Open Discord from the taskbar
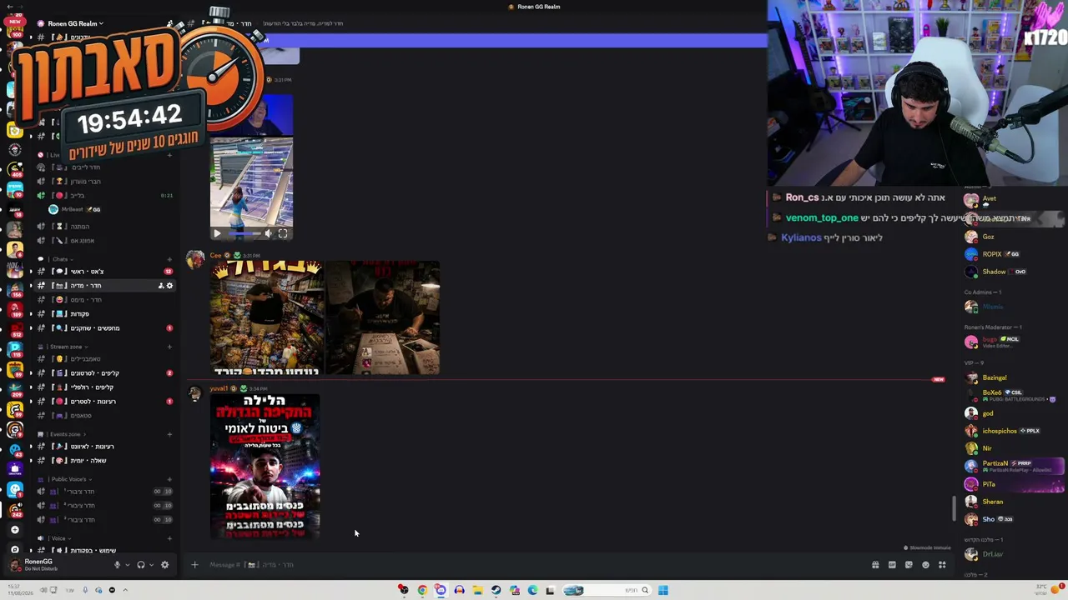Viewport: 1068px width, 600px height. [441, 591]
